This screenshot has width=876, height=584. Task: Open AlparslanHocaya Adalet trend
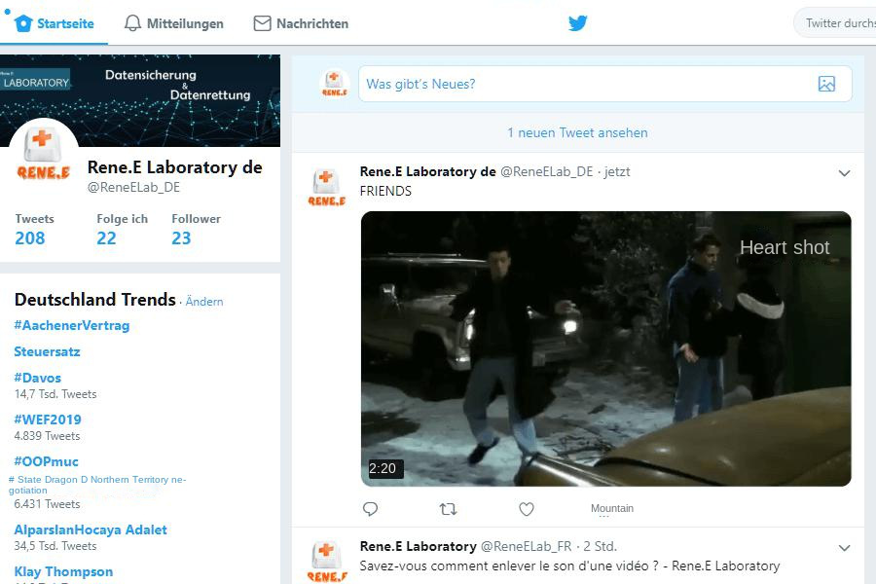point(91,529)
